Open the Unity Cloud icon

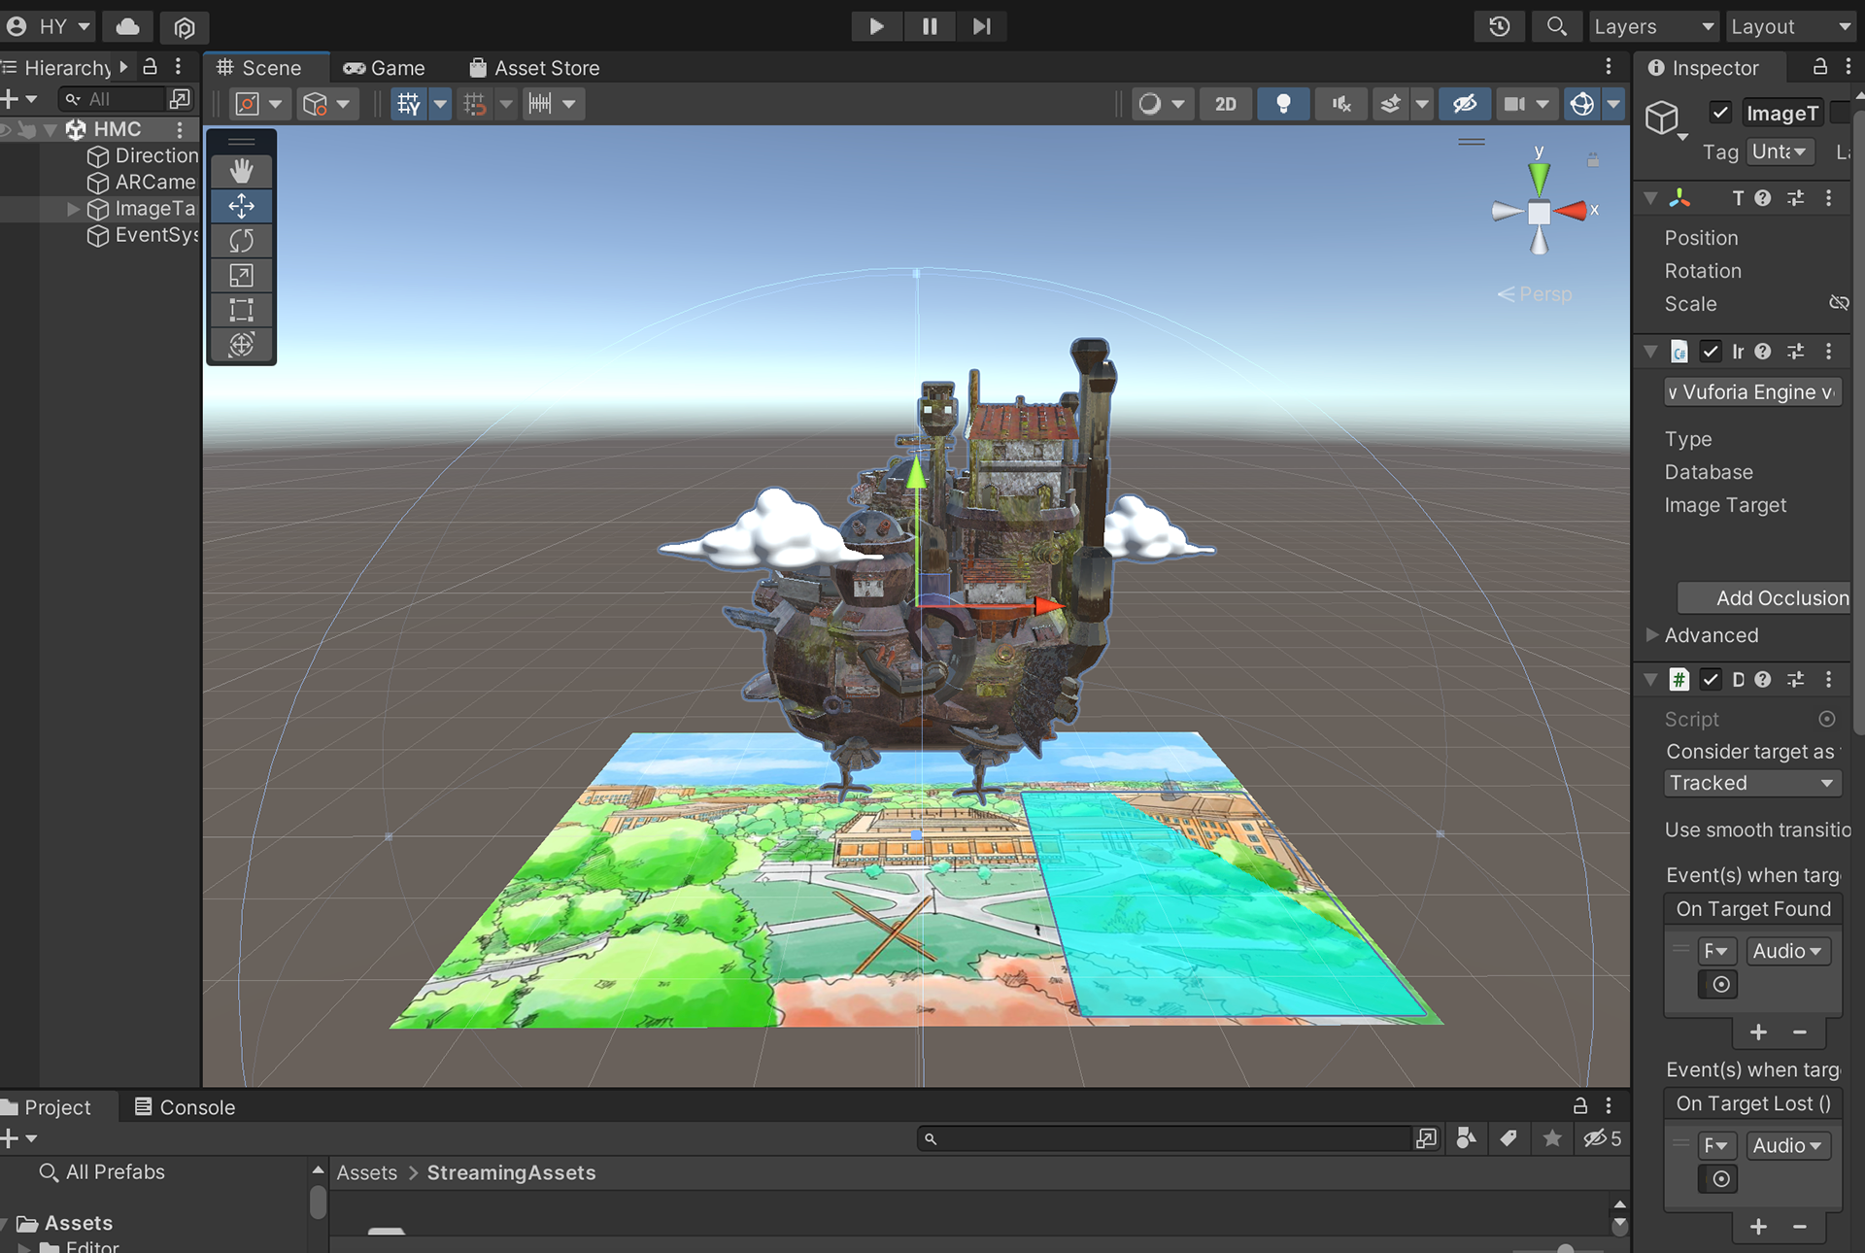[127, 26]
